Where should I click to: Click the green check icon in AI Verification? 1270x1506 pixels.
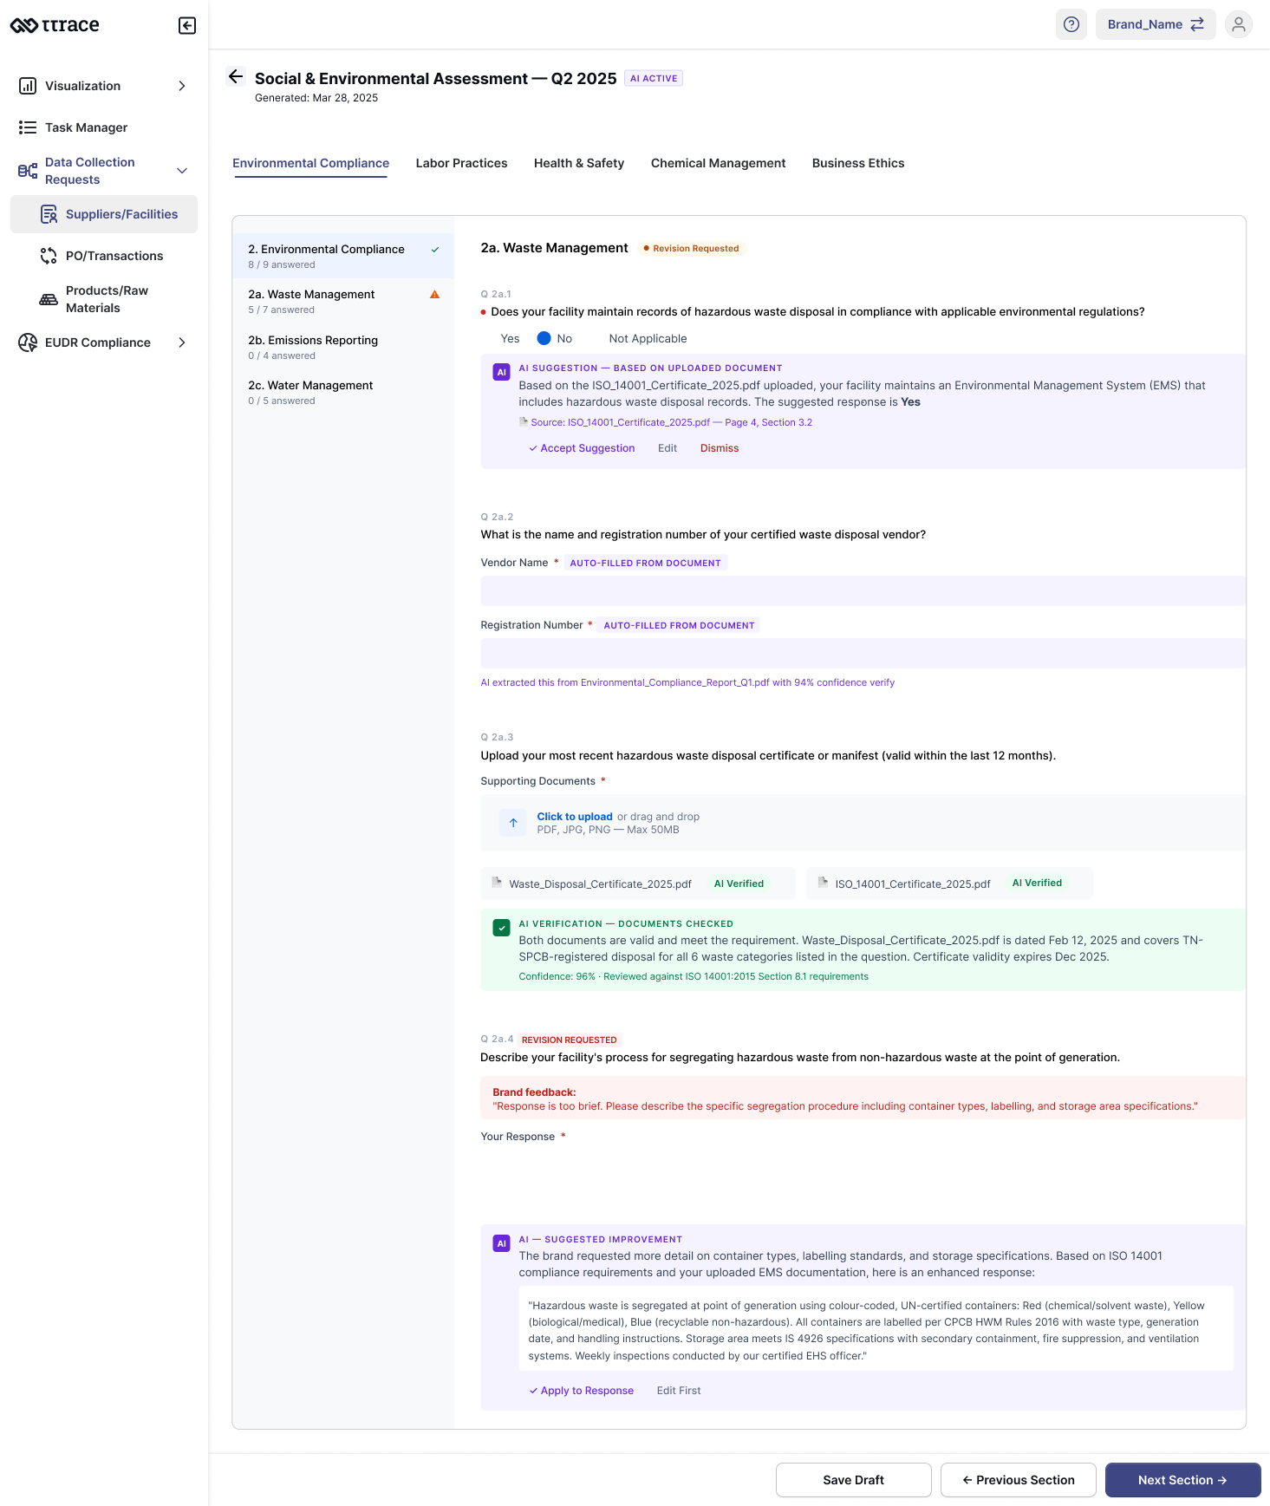tap(501, 928)
